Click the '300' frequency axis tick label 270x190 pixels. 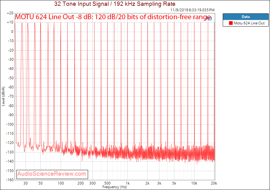coord(92,183)
